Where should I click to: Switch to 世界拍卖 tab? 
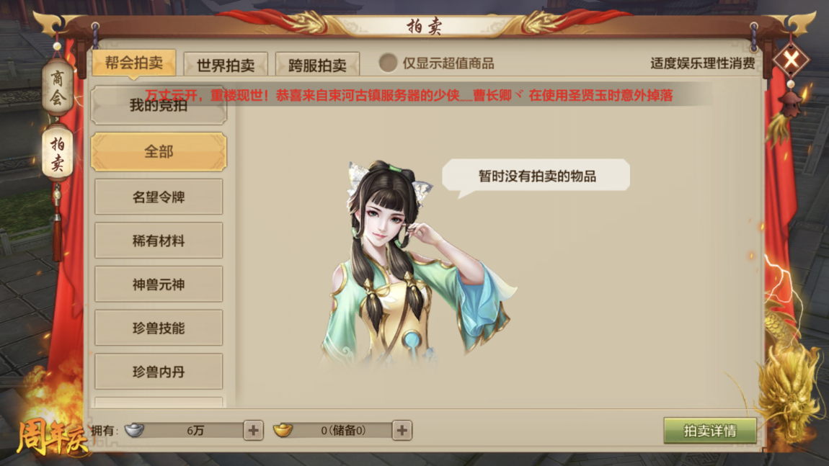(226, 64)
